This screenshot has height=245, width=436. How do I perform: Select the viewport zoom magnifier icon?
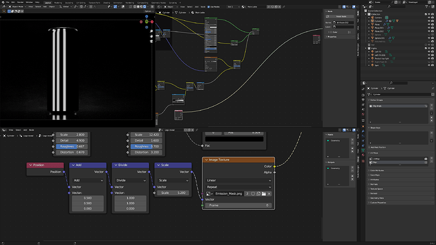tap(151, 32)
